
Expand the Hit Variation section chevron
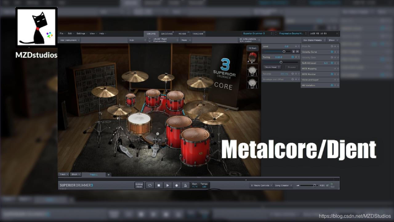[x=338, y=85]
